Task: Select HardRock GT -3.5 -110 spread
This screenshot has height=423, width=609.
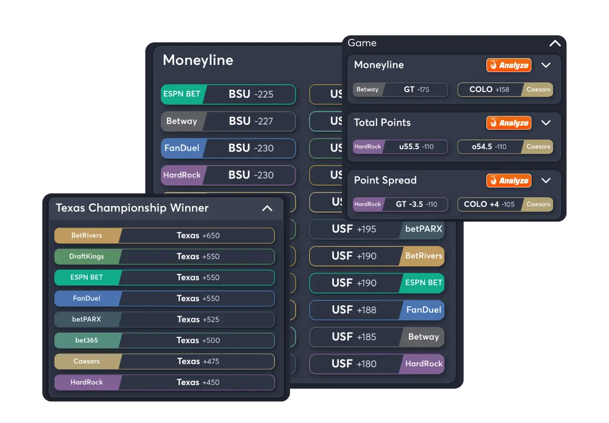Action: (x=400, y=204)
